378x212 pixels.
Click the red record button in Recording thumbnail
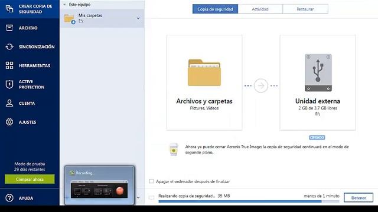pyautogui.click(x=120, y=191)
